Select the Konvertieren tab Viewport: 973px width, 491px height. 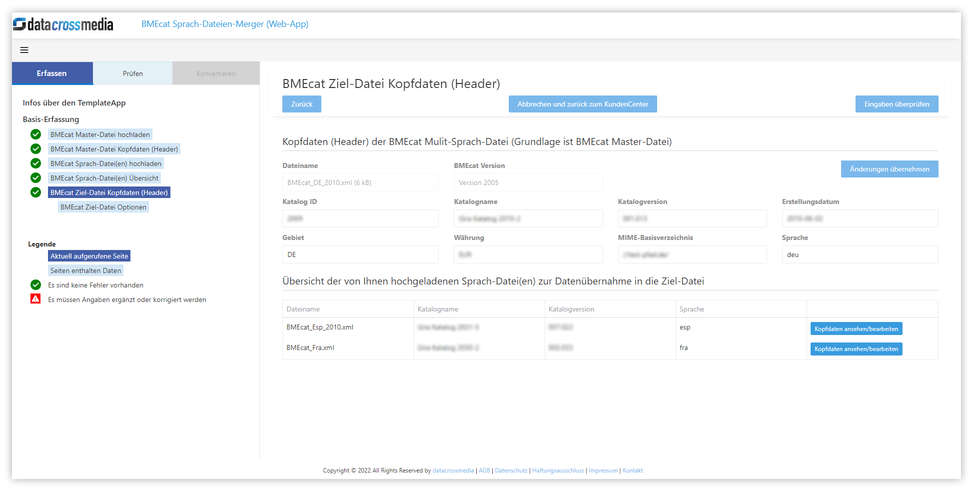tap(216, 73)
